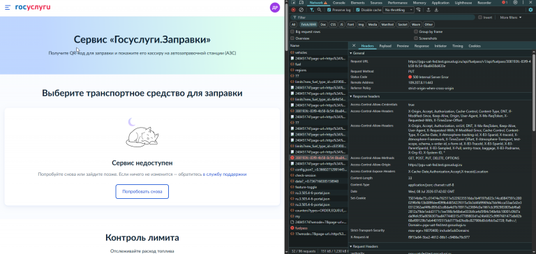536x254 pixels.
Task: Select the vehicles request row
Action: click(318, 52)
